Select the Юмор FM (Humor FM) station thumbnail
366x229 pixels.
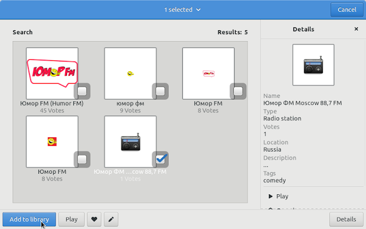pyautogui.click(x=52, y=73)
